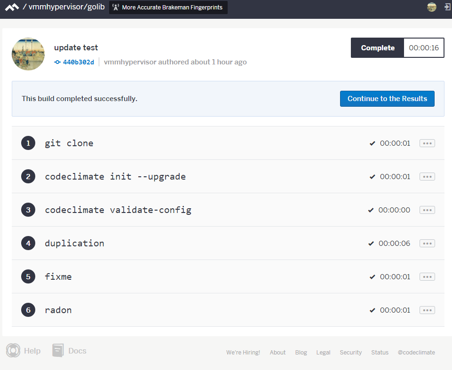Open the Help link in footer
Screen dimensions: 452x370
click(32, 351)
